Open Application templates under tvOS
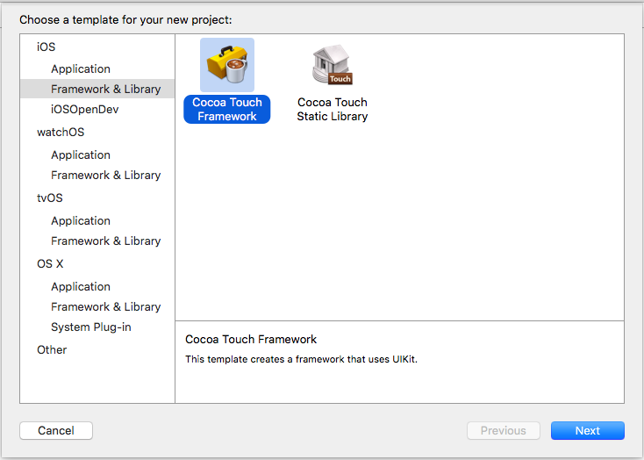Screen dimensions: 644x460 [81, 220]
